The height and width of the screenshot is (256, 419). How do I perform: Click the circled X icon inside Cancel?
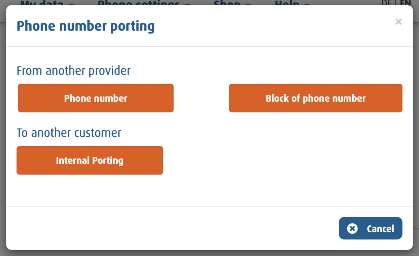tap(352, 228)
